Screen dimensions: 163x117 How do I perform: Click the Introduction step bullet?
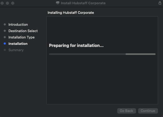pos(5,24)
